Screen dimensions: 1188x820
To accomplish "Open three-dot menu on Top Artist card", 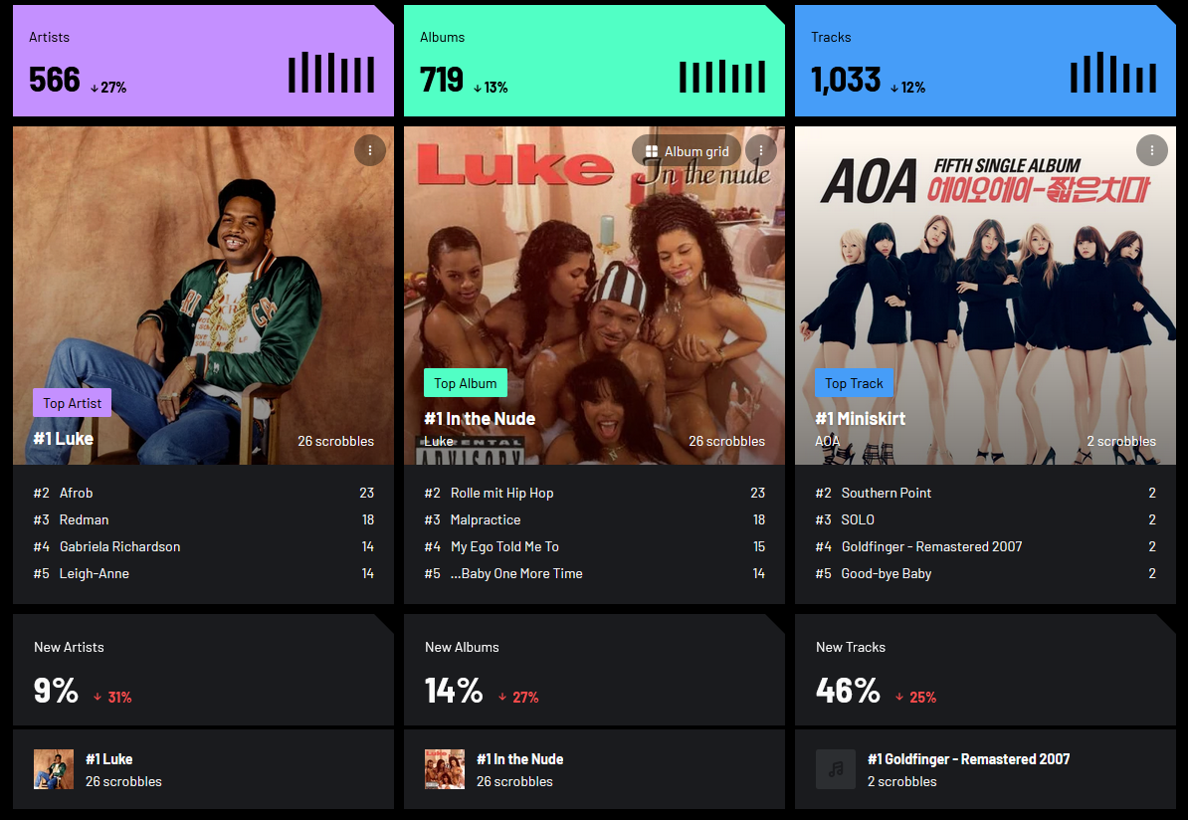I will [x=370, y=150].
